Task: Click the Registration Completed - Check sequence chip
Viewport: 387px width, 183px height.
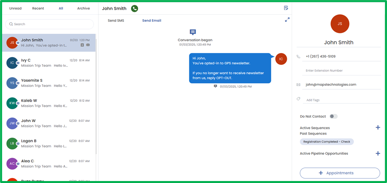Action: [x=327, y=142]
